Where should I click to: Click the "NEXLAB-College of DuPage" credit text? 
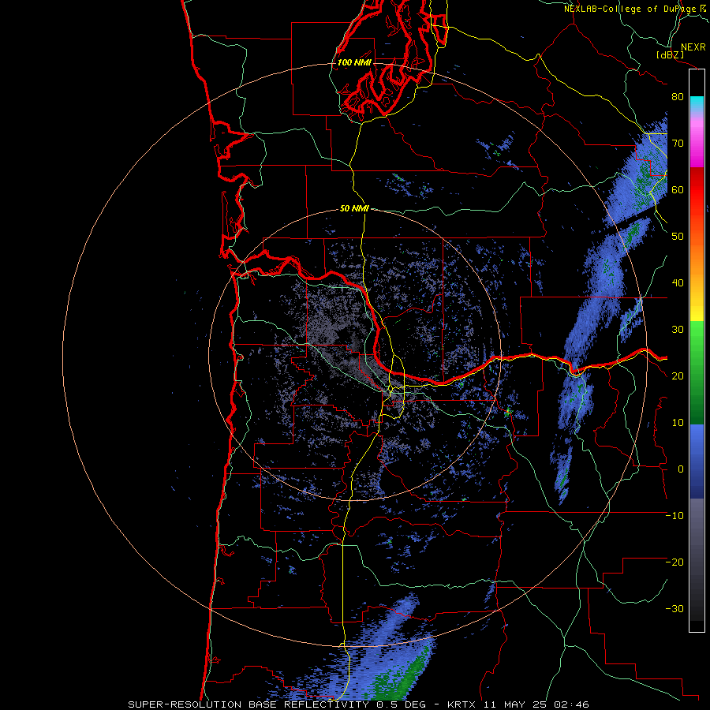point(630,9)
